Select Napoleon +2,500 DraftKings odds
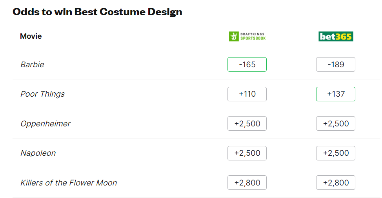 (247, 153)
